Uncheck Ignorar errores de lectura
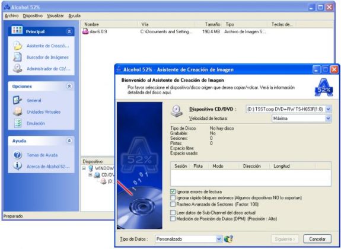Image resolution: width=341 pixels, height=249 pixels. pos(173,191)
